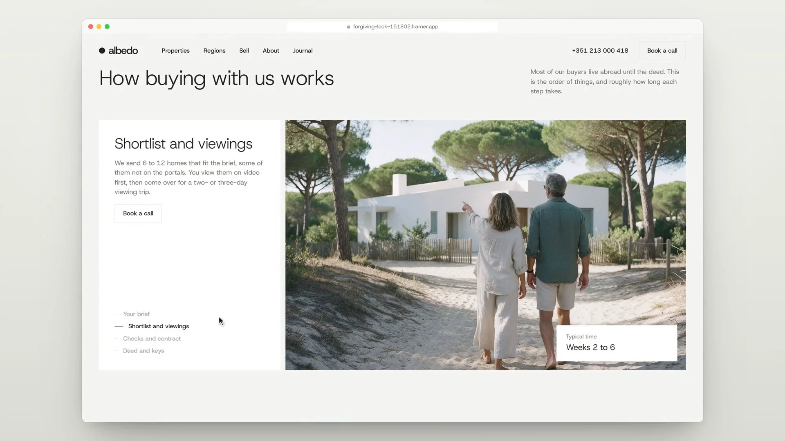The width and height of the screenshot is (785, 441).
Task: Go to the Sell page
Action: [x=244, y=51]
